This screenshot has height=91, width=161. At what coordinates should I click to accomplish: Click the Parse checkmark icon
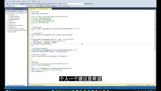coord(36,6)
